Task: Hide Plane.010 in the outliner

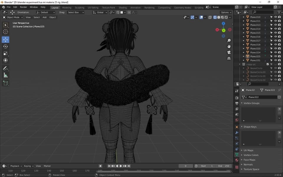Action: click(x=275, y=17)
